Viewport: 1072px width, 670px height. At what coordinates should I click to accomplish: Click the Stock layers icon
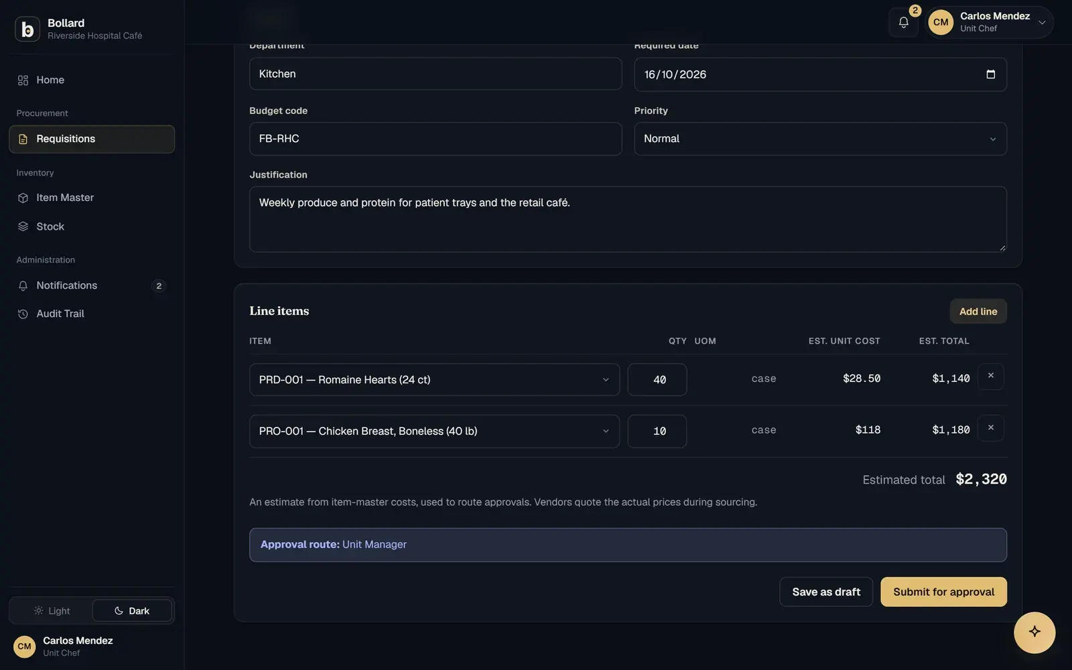pyautogui.click(x=23, y=226)
